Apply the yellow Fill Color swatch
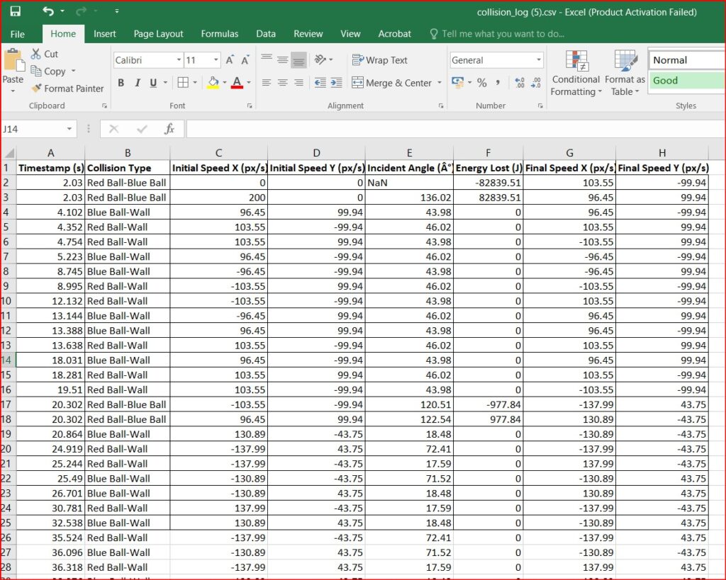The width and height of the screenshot is (726, 580). tap(213, 83)
